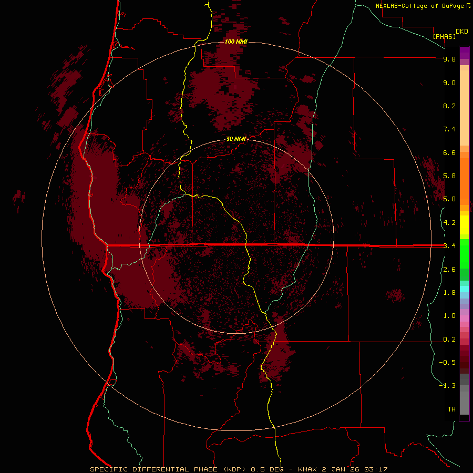
Task: Pick the pale peach segment of the color scale
Action: tap(464, 108)
